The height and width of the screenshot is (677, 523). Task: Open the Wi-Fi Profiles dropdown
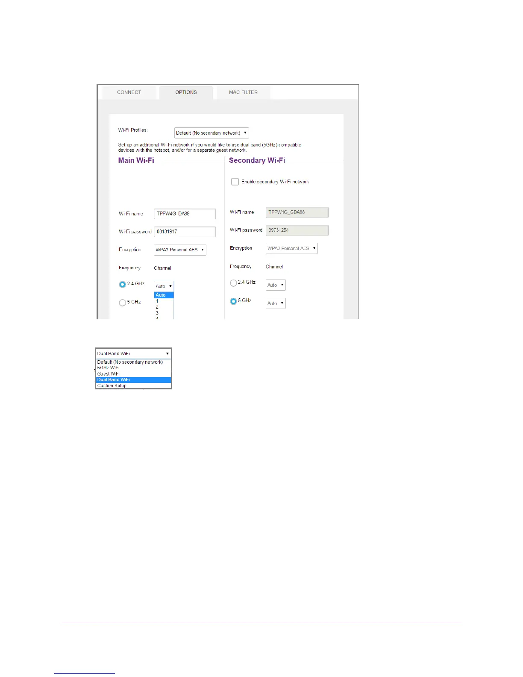tap(212, 133)
